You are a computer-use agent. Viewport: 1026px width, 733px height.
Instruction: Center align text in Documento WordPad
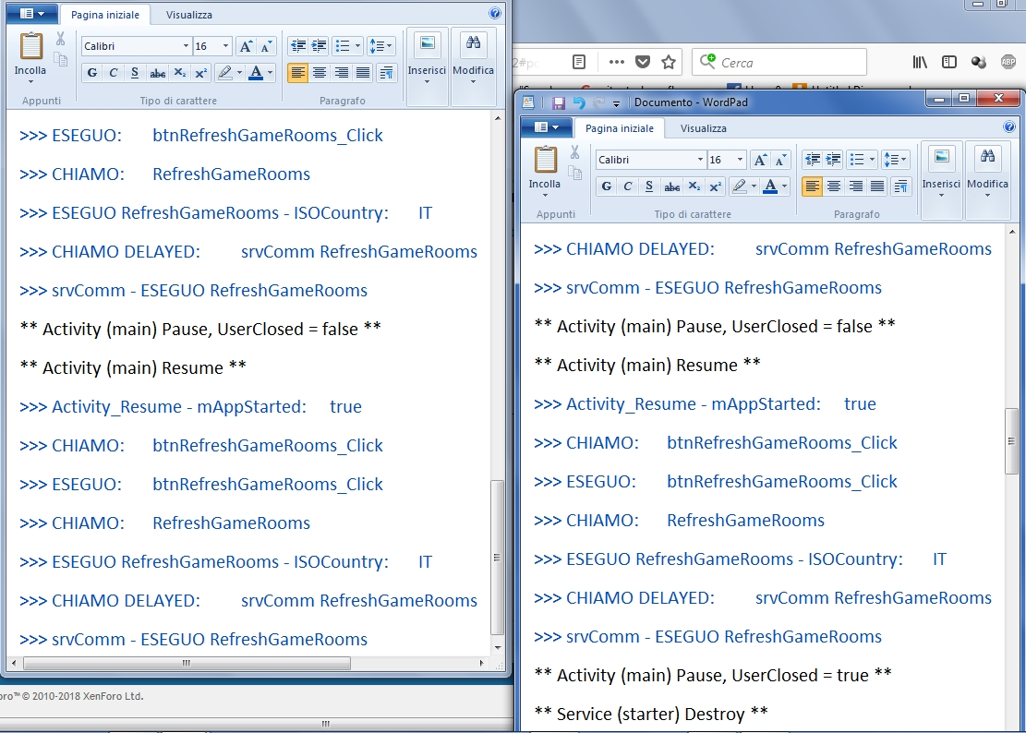tap(834, 186)
